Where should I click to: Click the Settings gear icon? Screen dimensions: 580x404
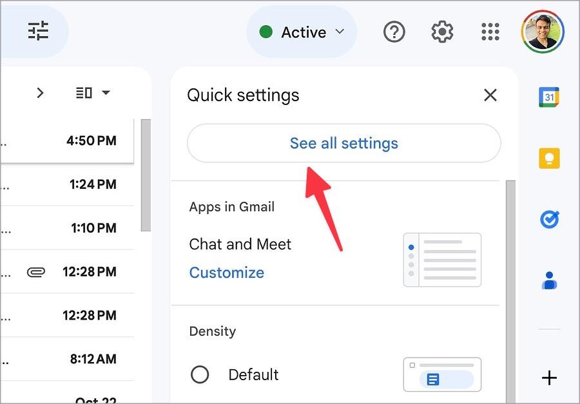click(442, 32)
